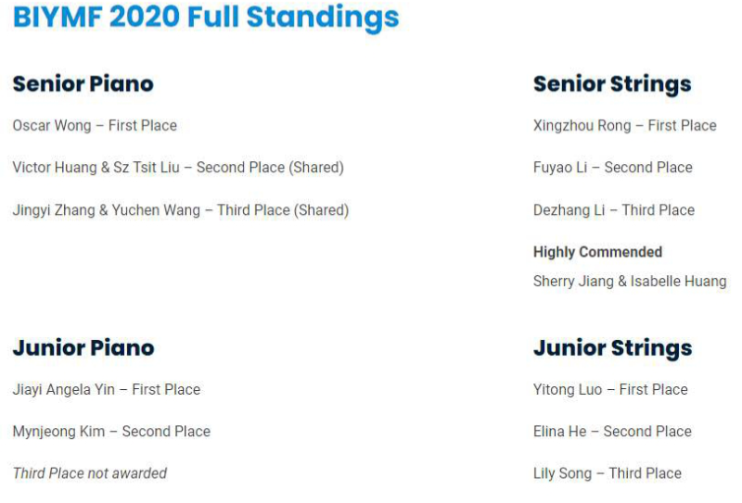
Task: Select the Oscar Wong First Place entry
Action: [x=95, y=125]
